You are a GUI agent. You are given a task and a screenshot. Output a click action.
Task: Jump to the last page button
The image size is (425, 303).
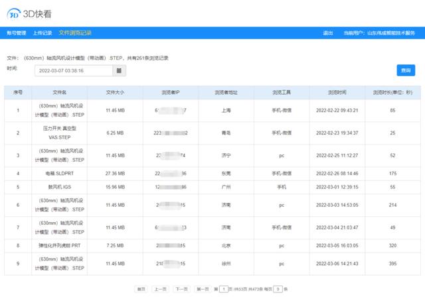click(x=203, y=289)
